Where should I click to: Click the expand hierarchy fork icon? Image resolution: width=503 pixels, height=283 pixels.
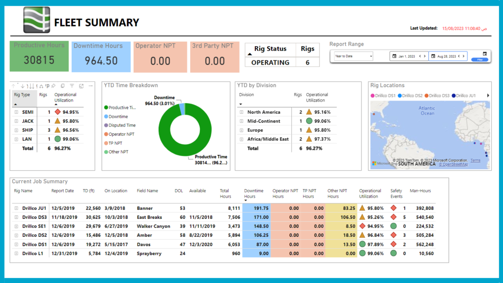click(41, 86)
